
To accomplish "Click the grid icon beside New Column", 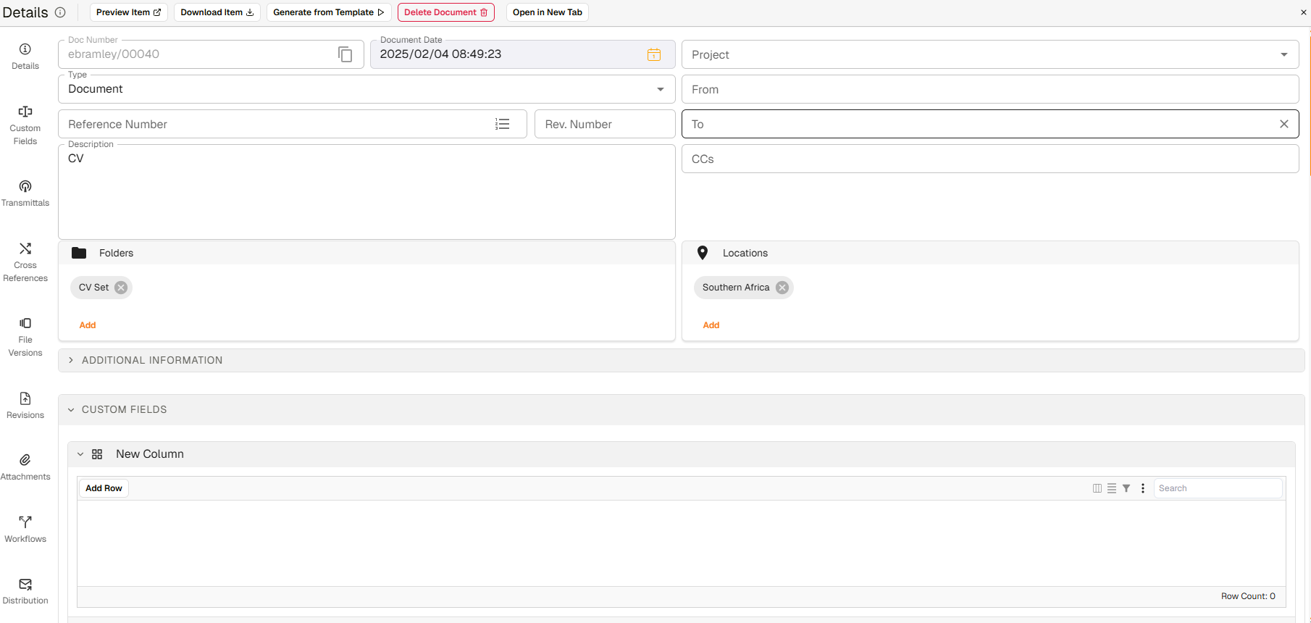I will click(x=97, y=454).
